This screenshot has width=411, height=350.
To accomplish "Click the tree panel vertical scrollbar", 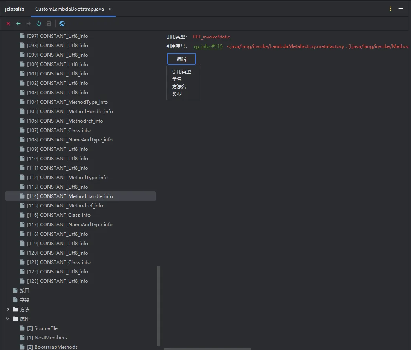I will [158, 306].
